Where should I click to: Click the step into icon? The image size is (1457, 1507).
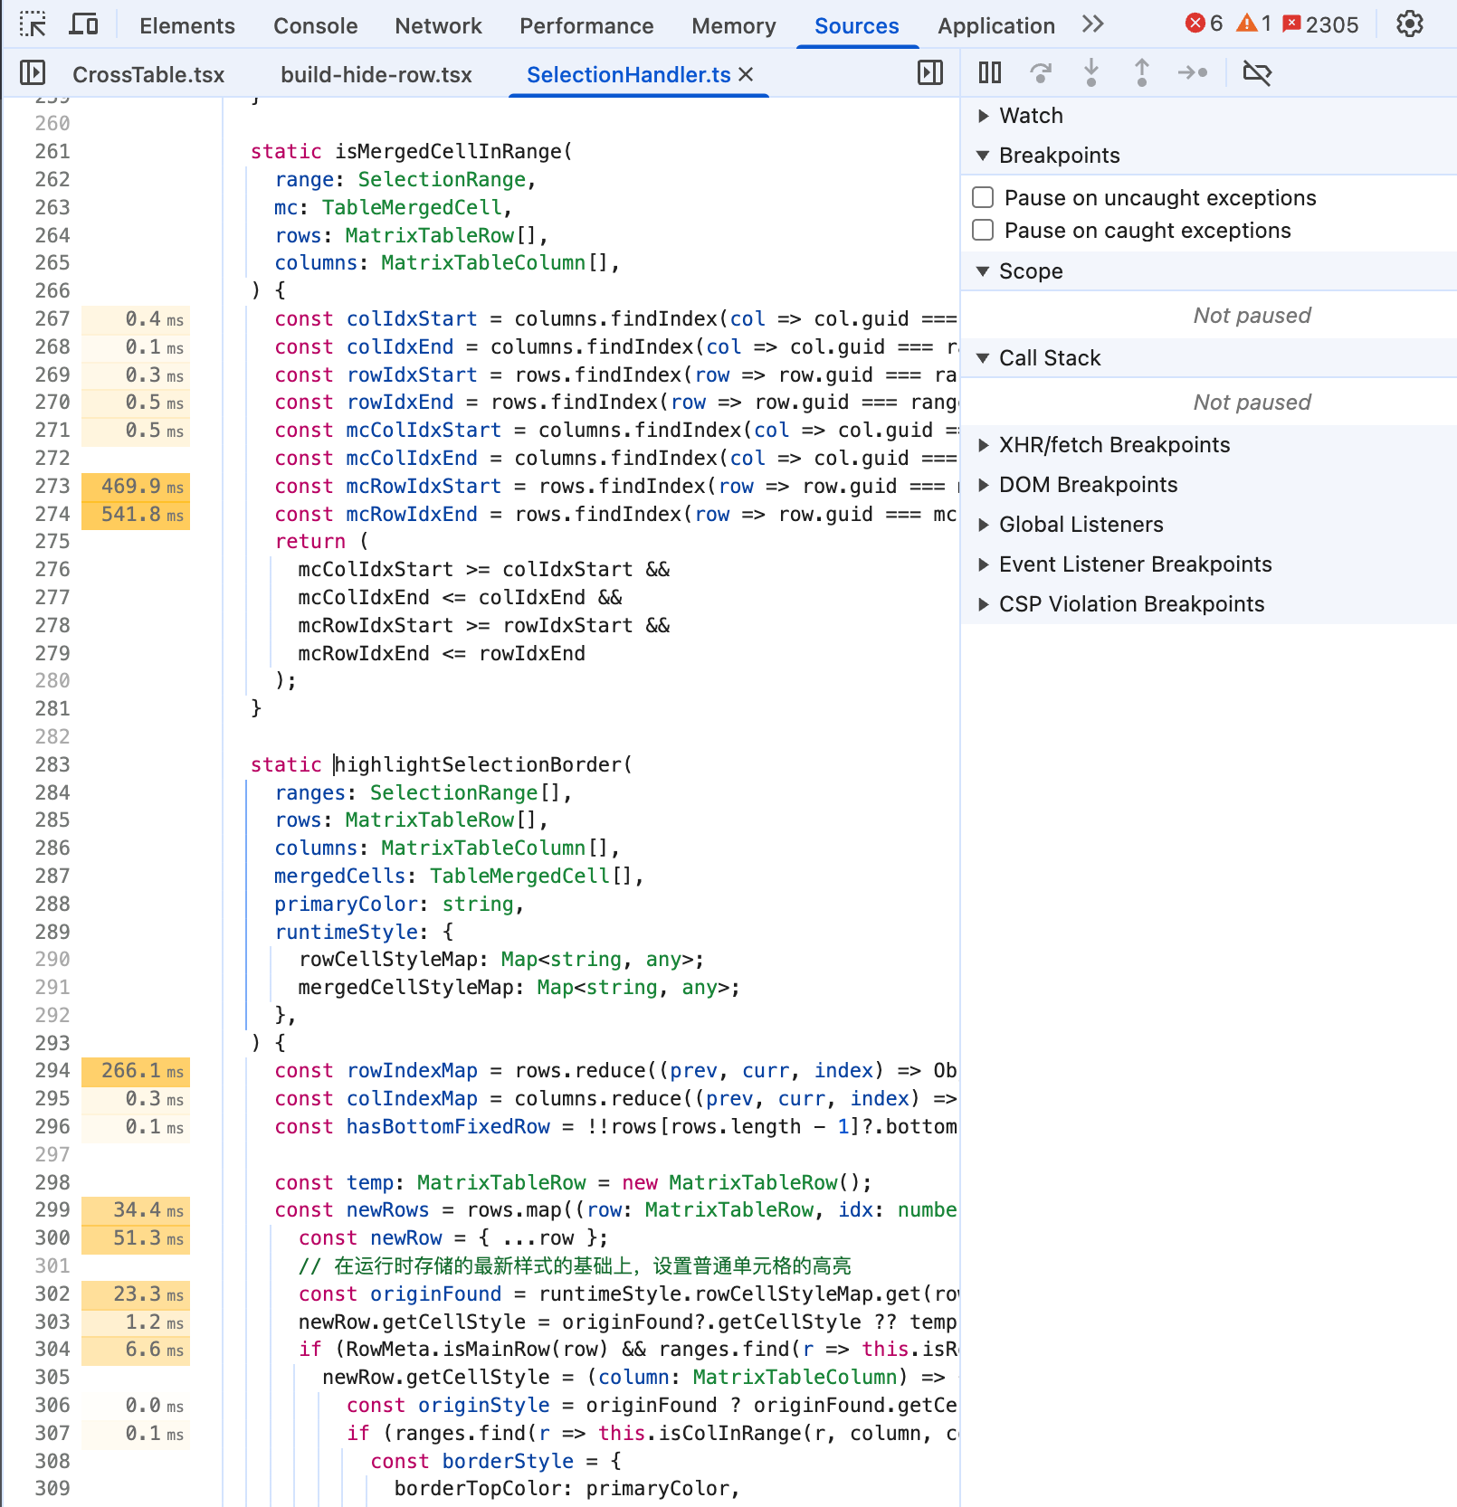click(1091, 72)
